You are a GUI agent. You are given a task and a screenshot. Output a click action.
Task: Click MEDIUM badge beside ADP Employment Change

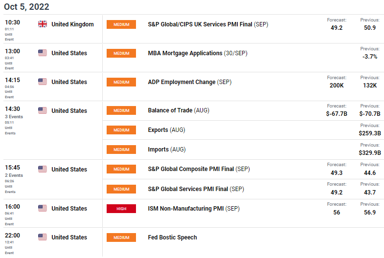(x=121, y=82)
